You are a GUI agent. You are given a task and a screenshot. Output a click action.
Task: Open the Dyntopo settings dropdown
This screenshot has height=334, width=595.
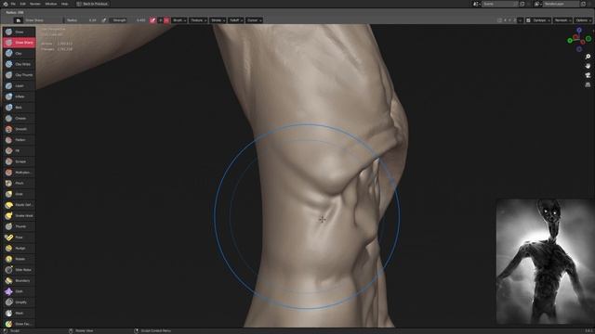[541, 20]
